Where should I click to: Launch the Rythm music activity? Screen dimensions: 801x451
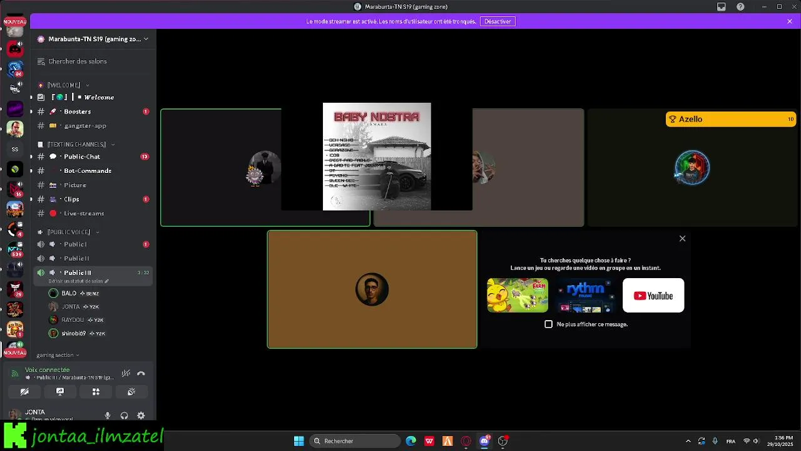(585, 296)
